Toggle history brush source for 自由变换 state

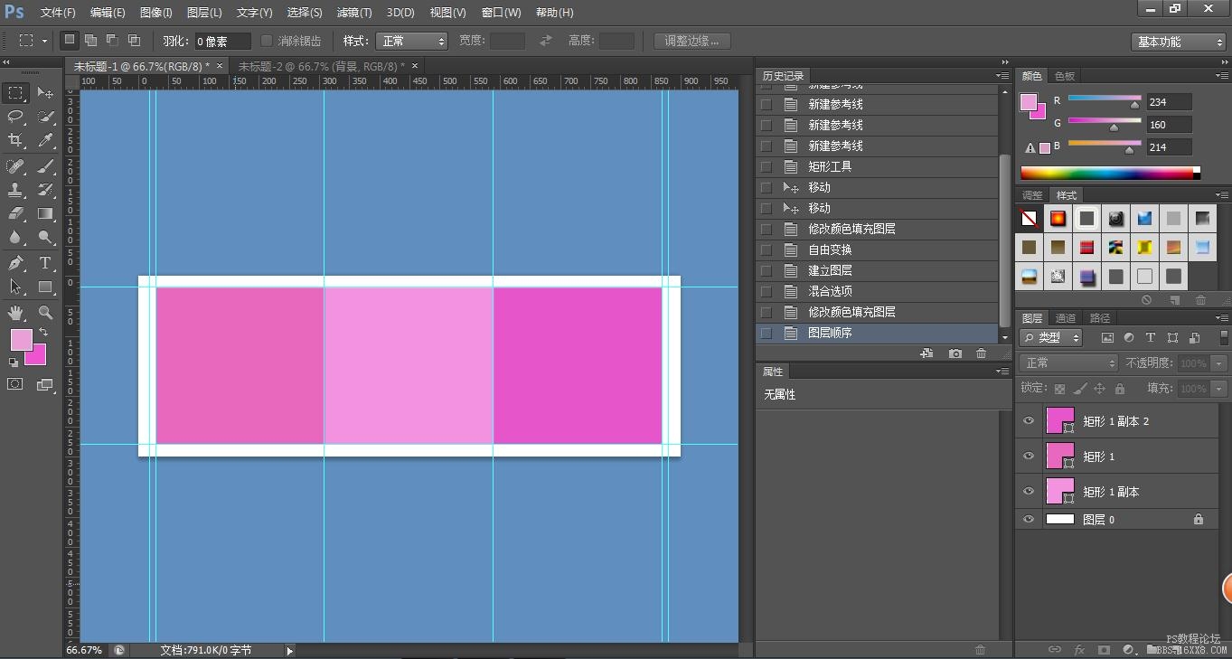pyautogui.click(x=766, y=249)
